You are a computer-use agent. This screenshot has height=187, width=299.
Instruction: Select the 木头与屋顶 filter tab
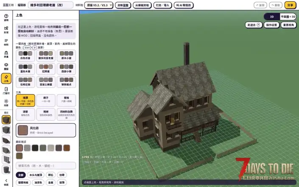[36, 175]
